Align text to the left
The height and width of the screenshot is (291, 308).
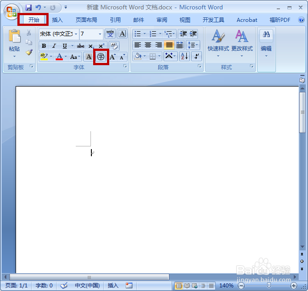(x=137, y=45)
